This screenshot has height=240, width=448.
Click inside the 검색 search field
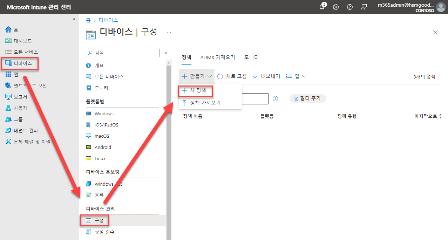point(122,53)
